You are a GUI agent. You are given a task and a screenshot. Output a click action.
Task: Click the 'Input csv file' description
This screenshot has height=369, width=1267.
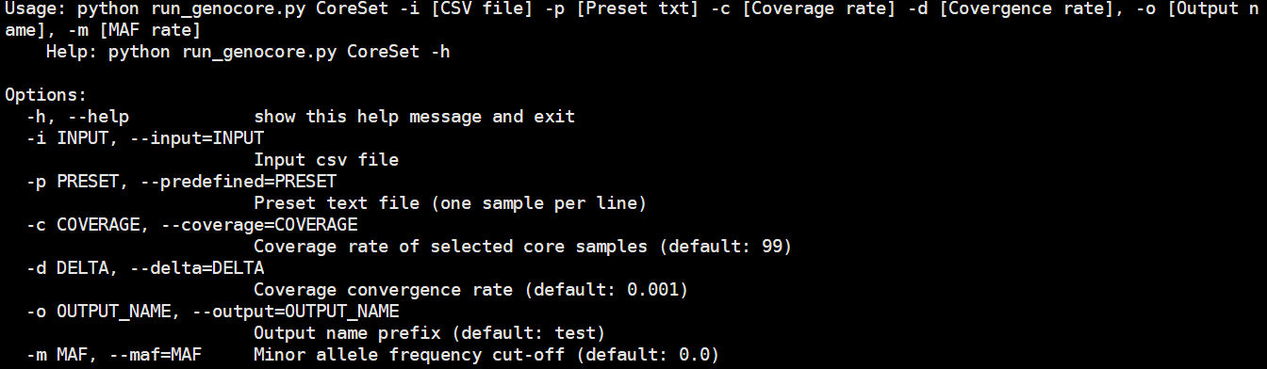tap(326, 160)
